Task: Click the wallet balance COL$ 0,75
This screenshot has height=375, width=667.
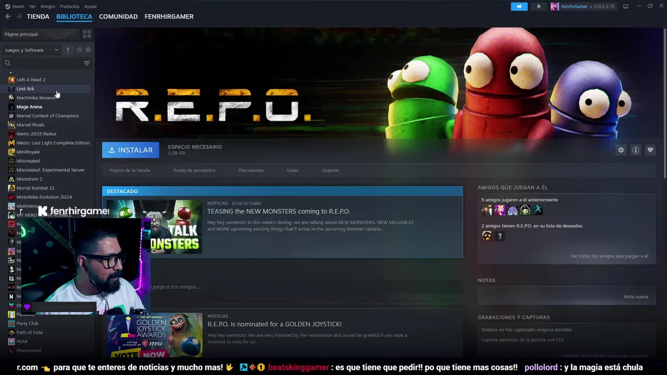Action: pos(606,6)
